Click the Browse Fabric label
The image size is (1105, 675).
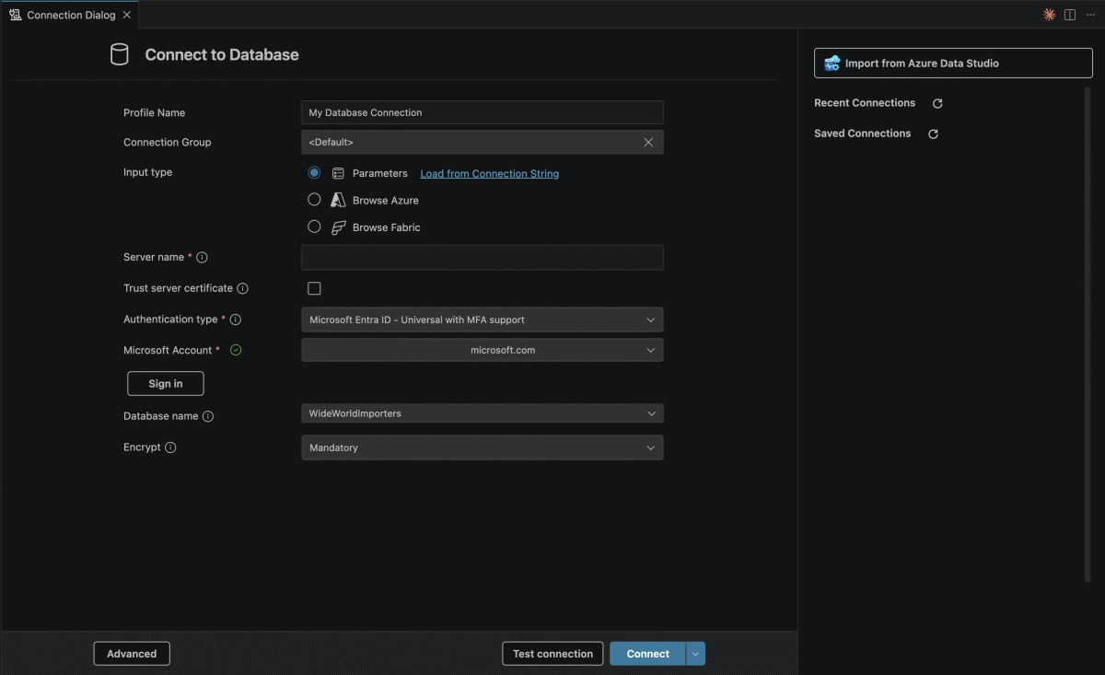(x=387, y=227)
